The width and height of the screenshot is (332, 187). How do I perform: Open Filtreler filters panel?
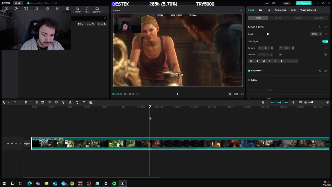(77, 10)
